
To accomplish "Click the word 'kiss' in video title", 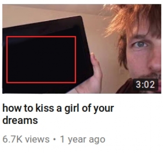I will (x=45, y=108).
